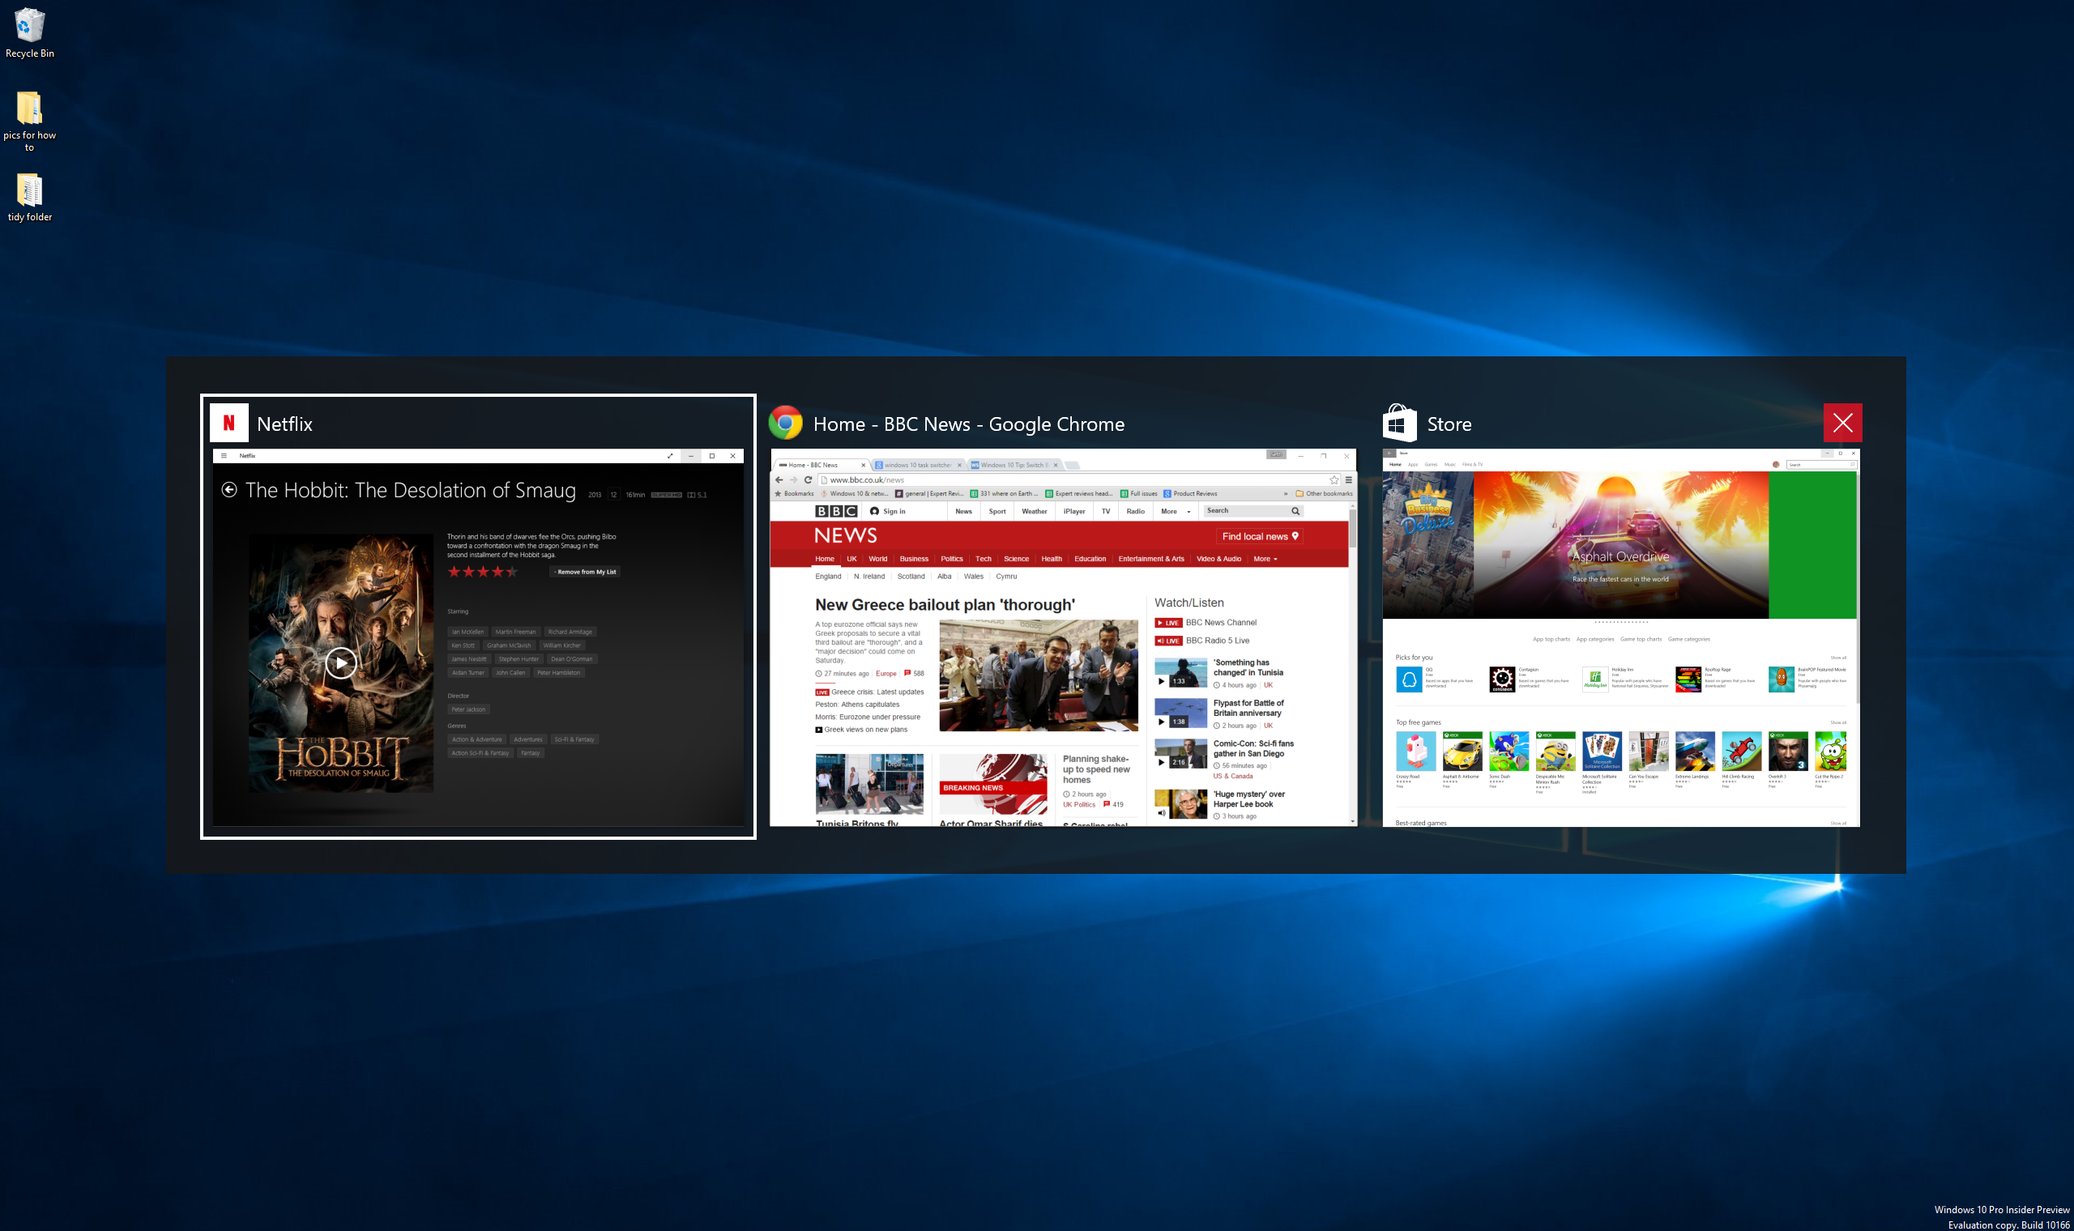2074x1231 pixels.
Task: Open the Sonic Dash game tile
Action: (x=1509, y=759)
